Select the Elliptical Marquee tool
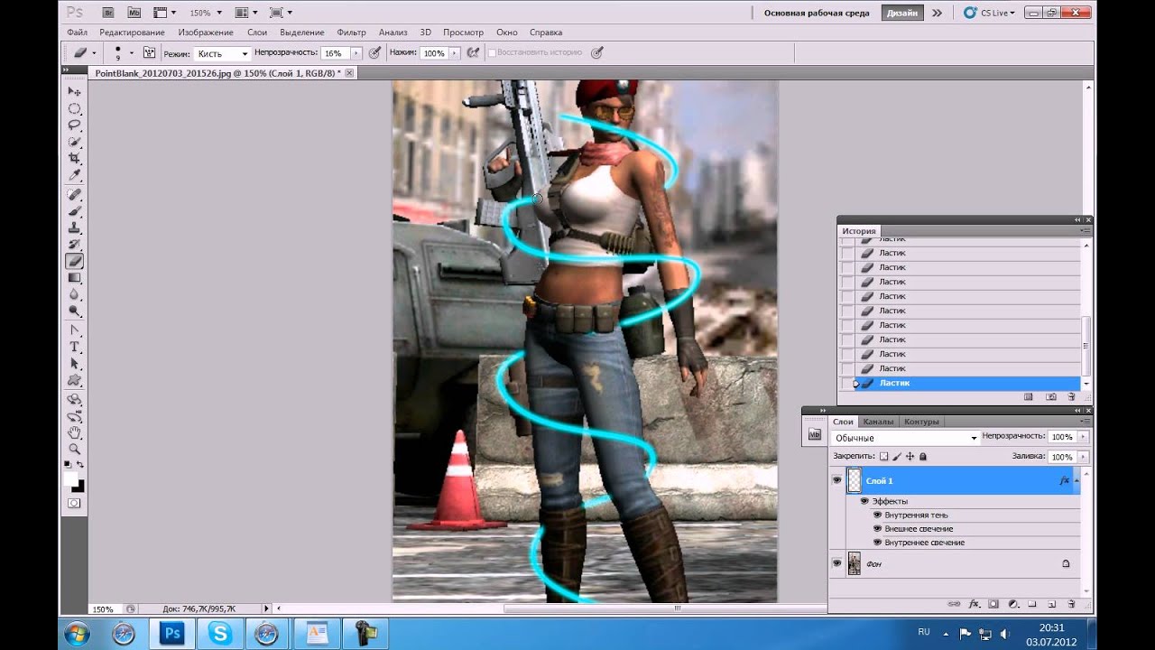 75,108
